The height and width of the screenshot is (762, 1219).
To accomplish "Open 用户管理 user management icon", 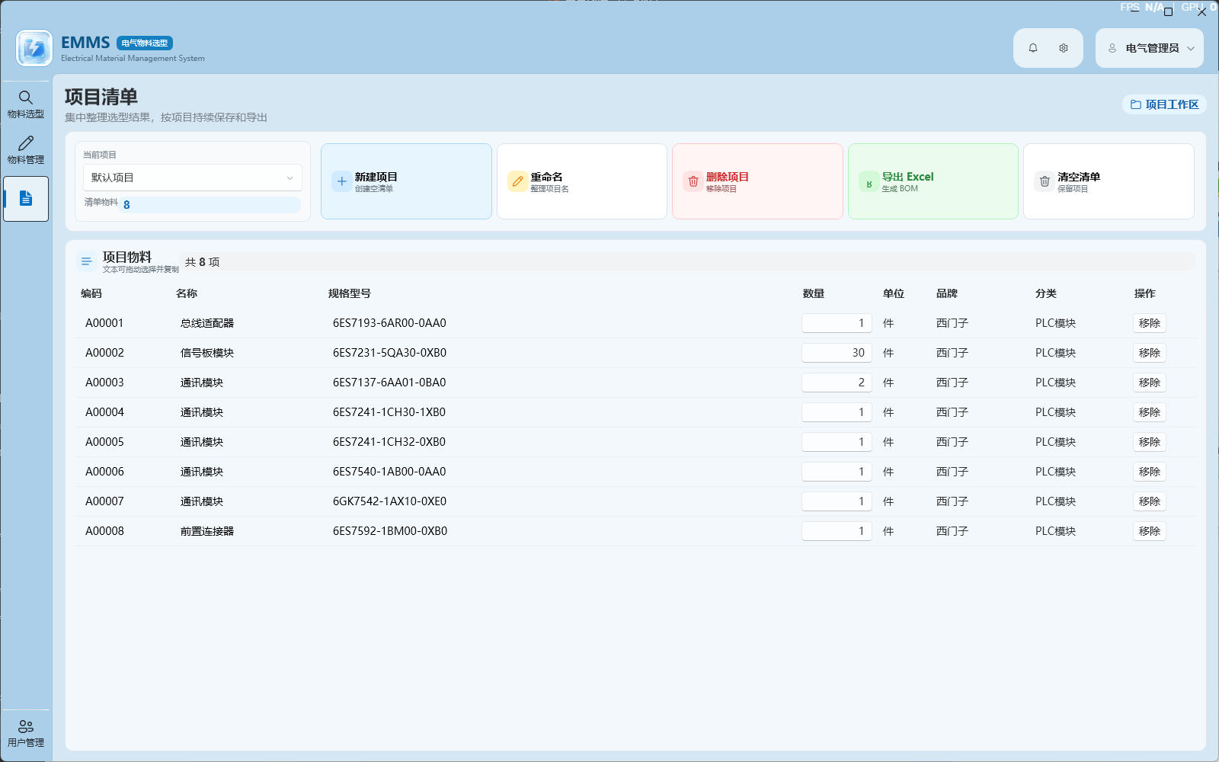I will [26, 733].
